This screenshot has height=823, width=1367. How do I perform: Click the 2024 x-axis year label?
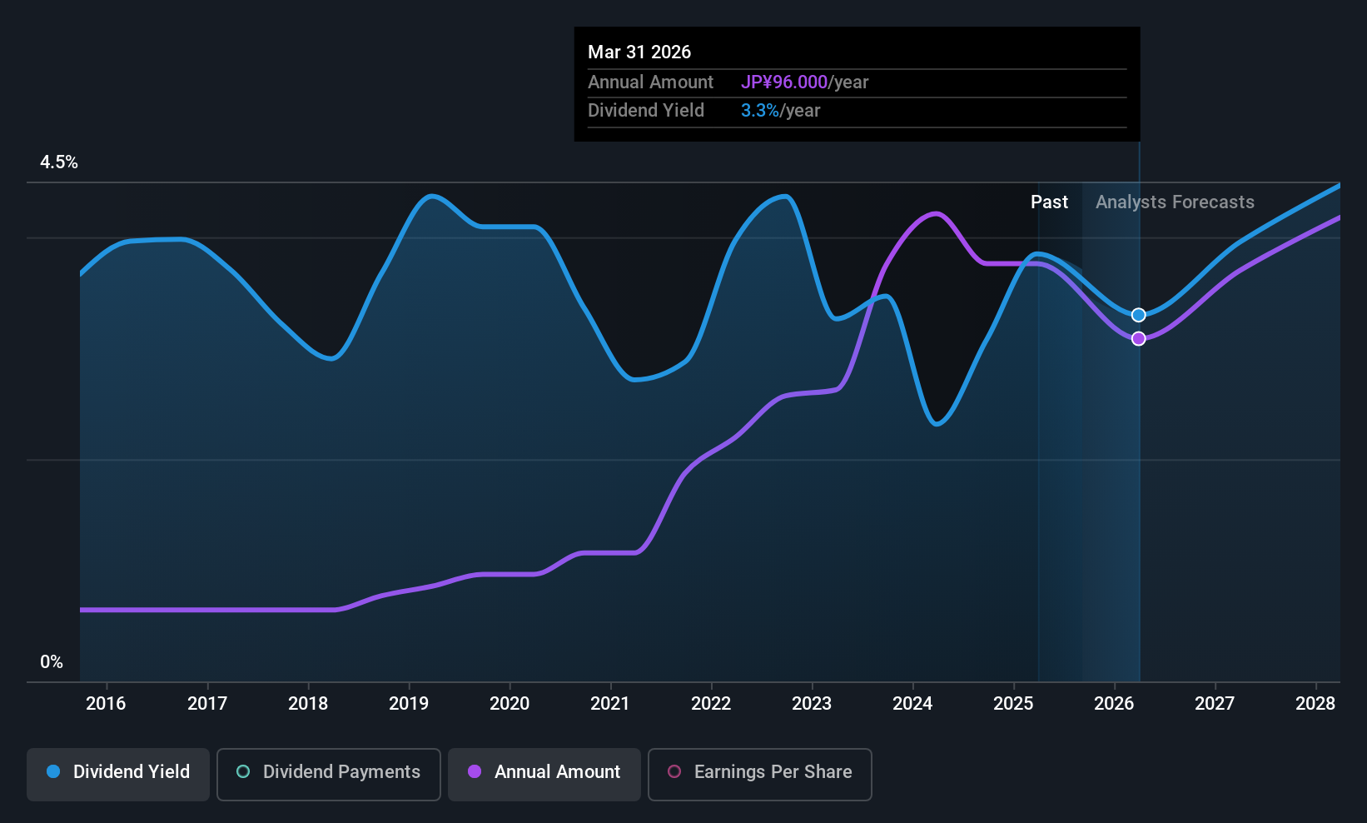click(x=912, y=703)
